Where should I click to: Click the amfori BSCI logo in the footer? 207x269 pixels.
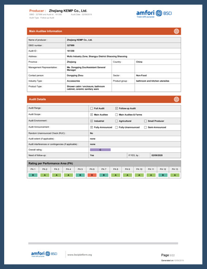click(44, 254)
